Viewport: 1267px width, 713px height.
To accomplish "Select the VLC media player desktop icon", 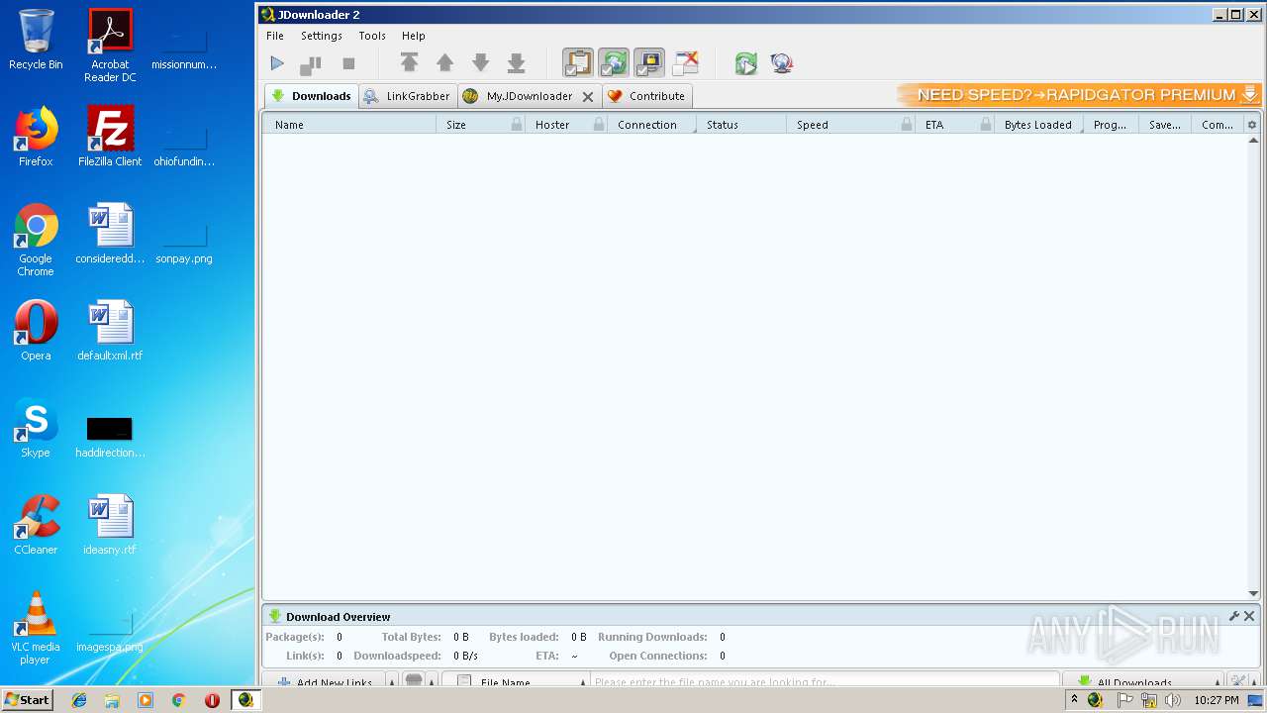I will pos(36,627).
